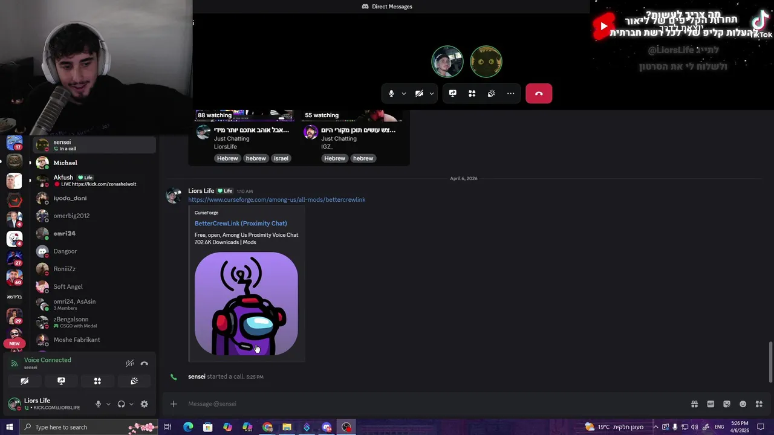Open the GIF picker

[x=711, y=404]
